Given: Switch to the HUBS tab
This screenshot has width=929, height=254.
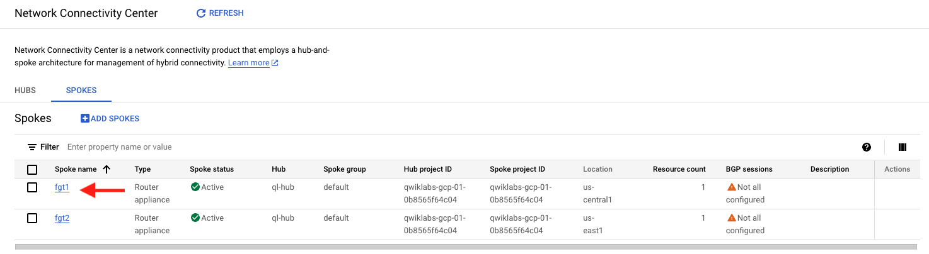Looking at the screenshot, I should pos(25,91).
